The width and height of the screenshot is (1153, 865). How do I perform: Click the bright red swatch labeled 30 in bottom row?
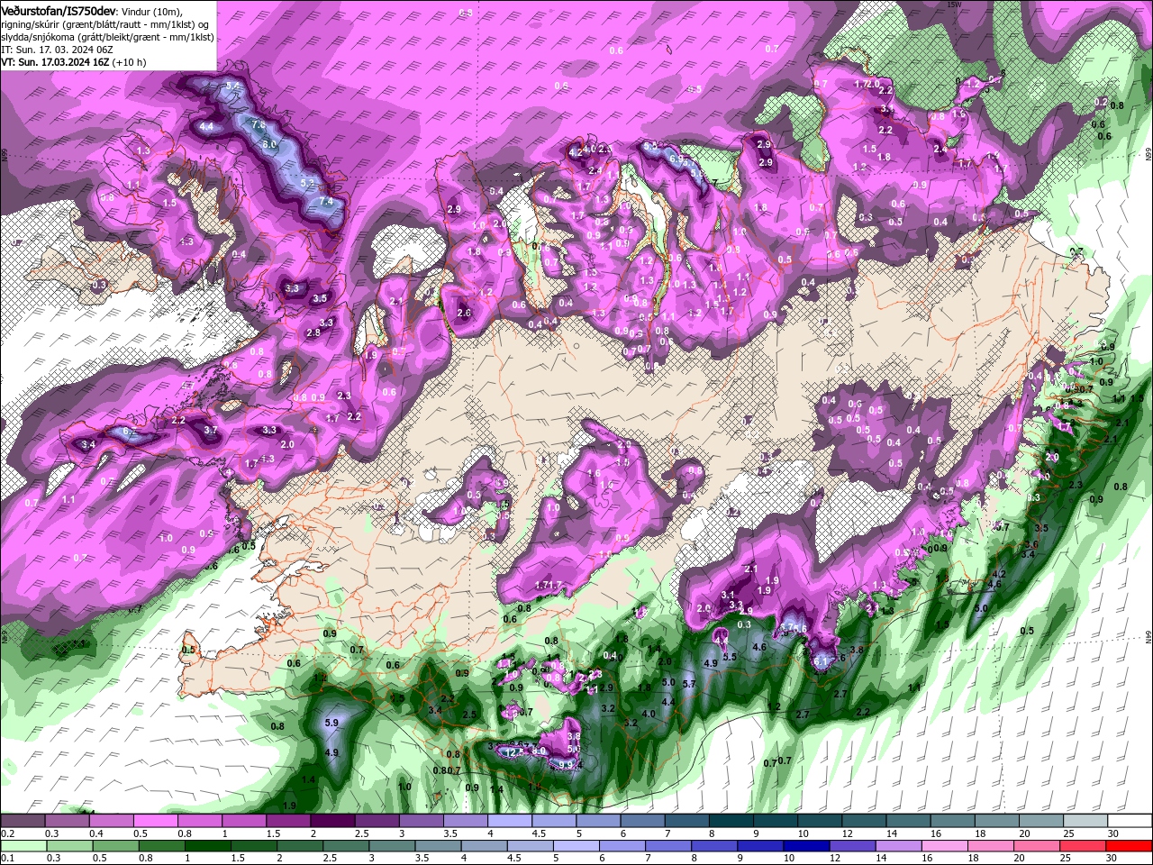click(x=1130, y=846)
